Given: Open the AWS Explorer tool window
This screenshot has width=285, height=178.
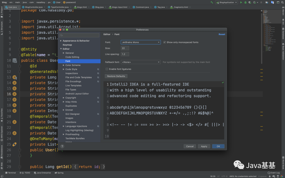Looking at the screenshot, I should [2, 133].
